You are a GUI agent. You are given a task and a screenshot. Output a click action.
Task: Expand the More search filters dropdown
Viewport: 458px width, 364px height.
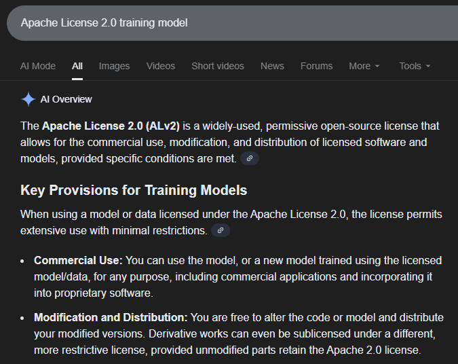(x=364, y=66)
